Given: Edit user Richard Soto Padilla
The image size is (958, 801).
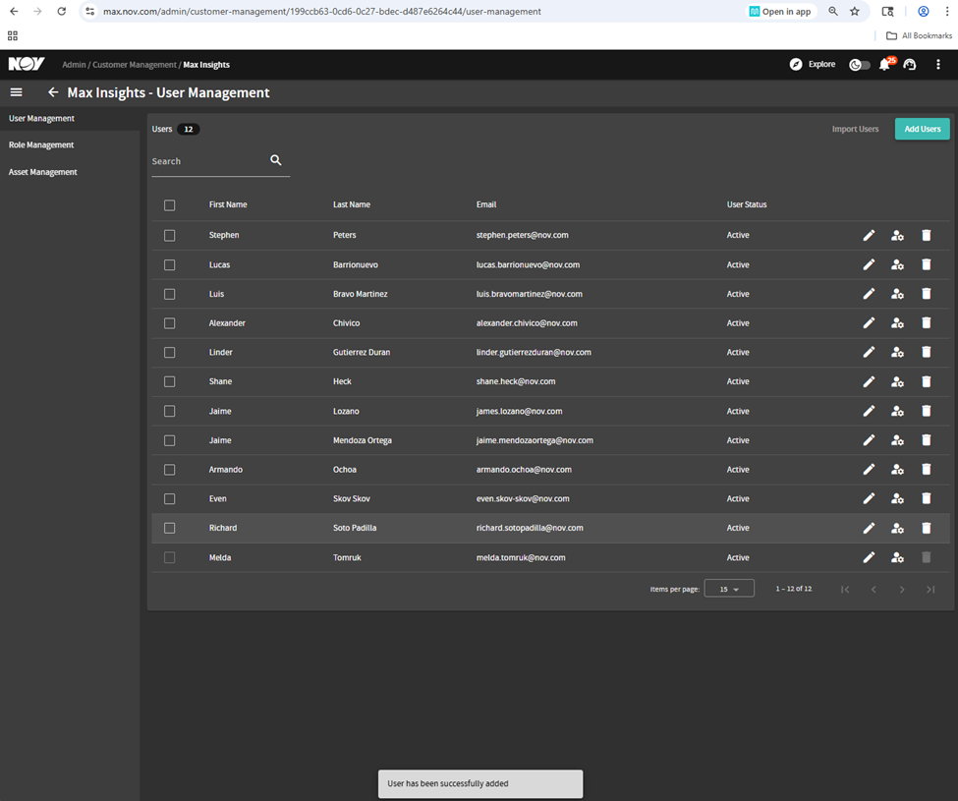Looking at the screenshot, I should (869, 528).
